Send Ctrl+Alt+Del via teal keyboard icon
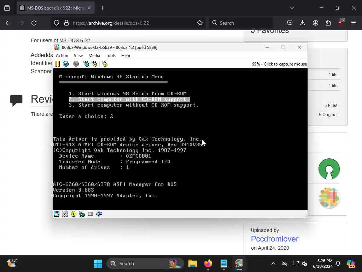 pyautogui.click(x=86, y=64)
